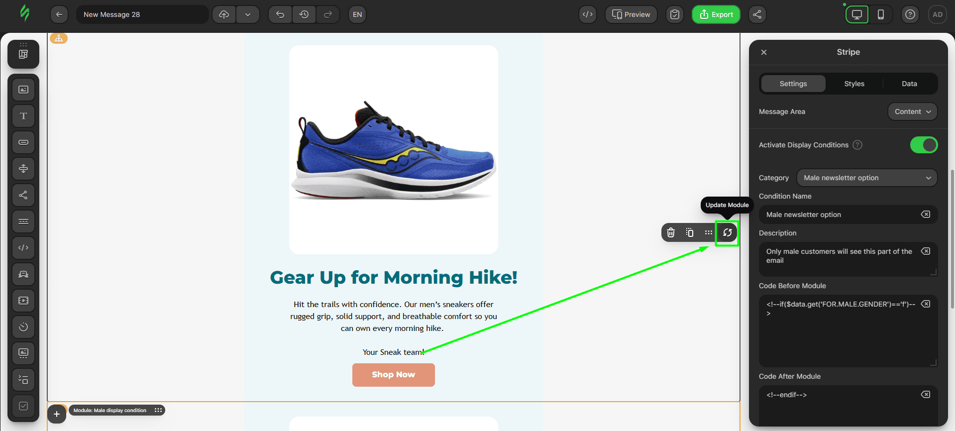The height and width of the screenshot is (431, 955).
Task: Expand the Category dropdown
Action: coord(866,178)
